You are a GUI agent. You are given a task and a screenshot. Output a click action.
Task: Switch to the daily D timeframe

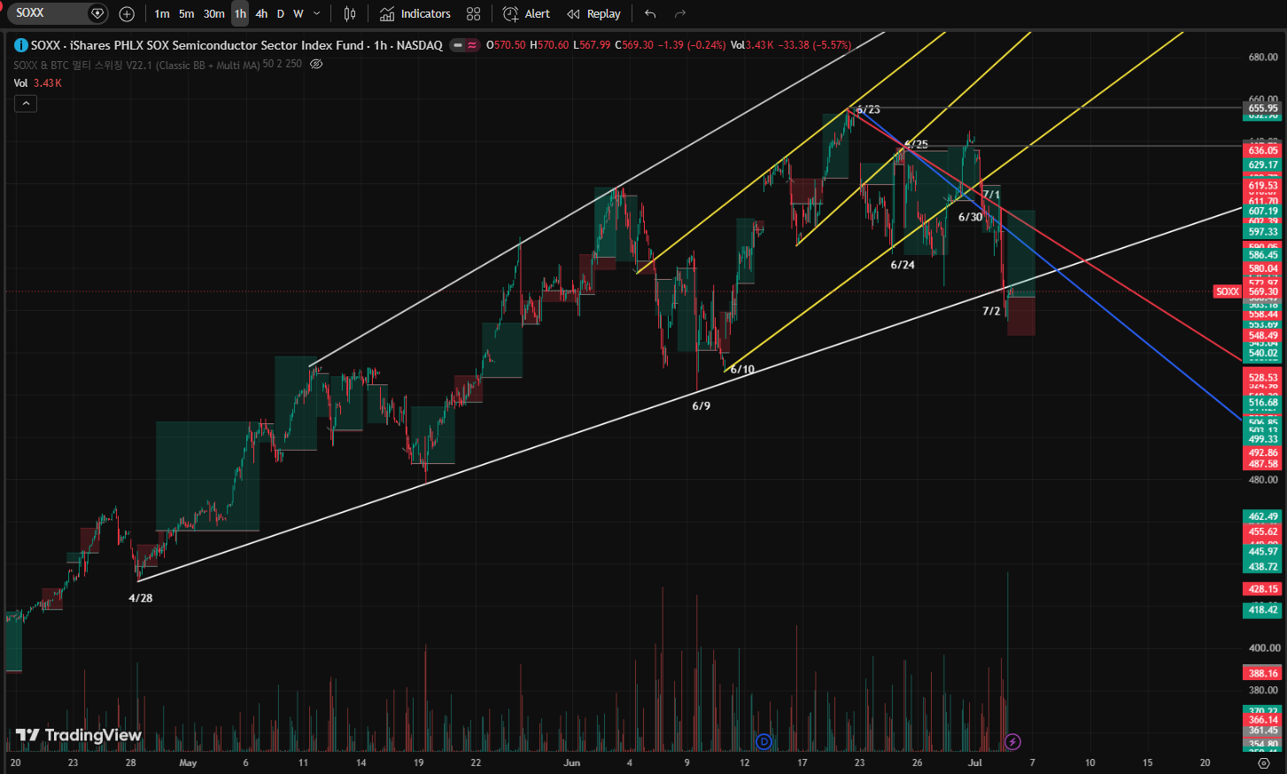coord(280,13)
